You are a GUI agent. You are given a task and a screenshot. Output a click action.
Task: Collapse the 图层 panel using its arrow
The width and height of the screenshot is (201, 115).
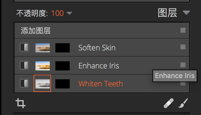tap(186, 13)
